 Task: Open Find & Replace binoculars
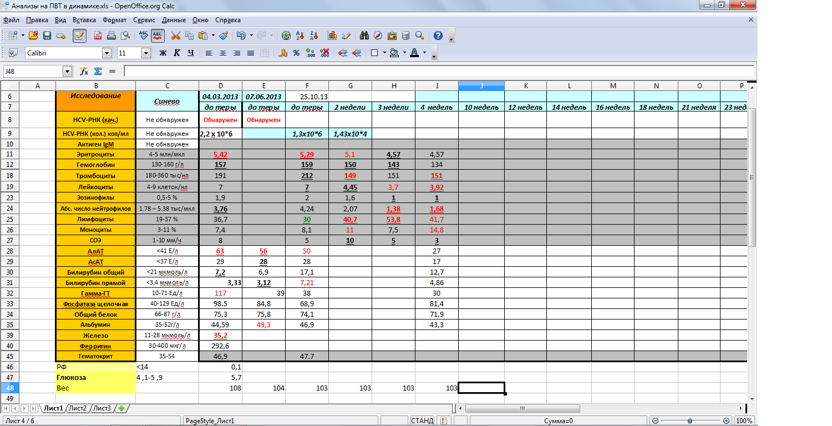[x=364, y=35]
